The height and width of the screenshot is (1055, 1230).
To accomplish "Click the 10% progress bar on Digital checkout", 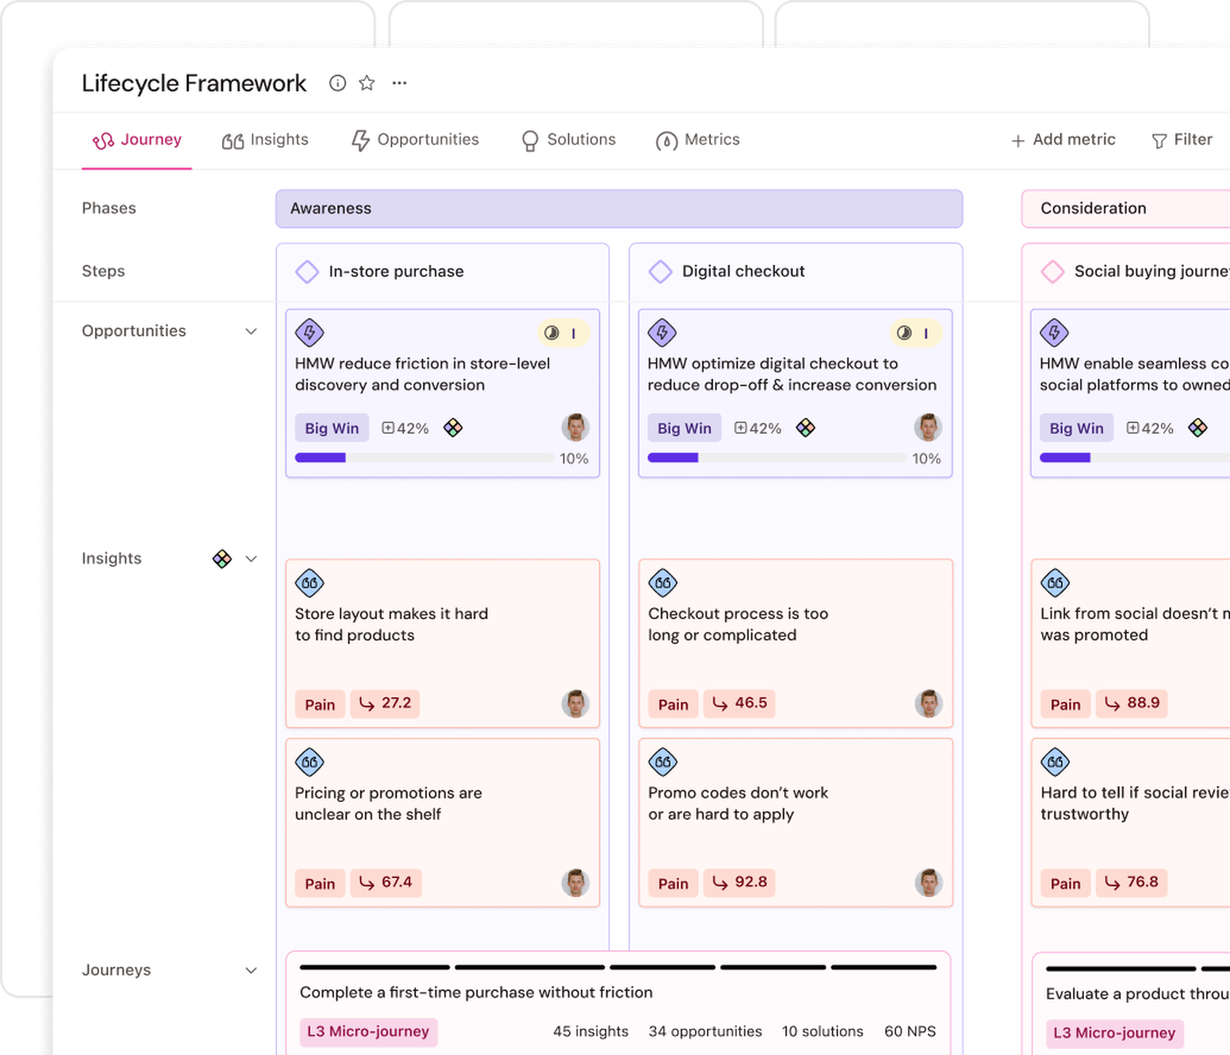I will click(x=777, y=458).
